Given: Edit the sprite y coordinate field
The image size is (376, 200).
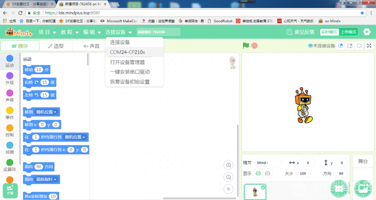Looking at the screenshot, I should [342, 162].
